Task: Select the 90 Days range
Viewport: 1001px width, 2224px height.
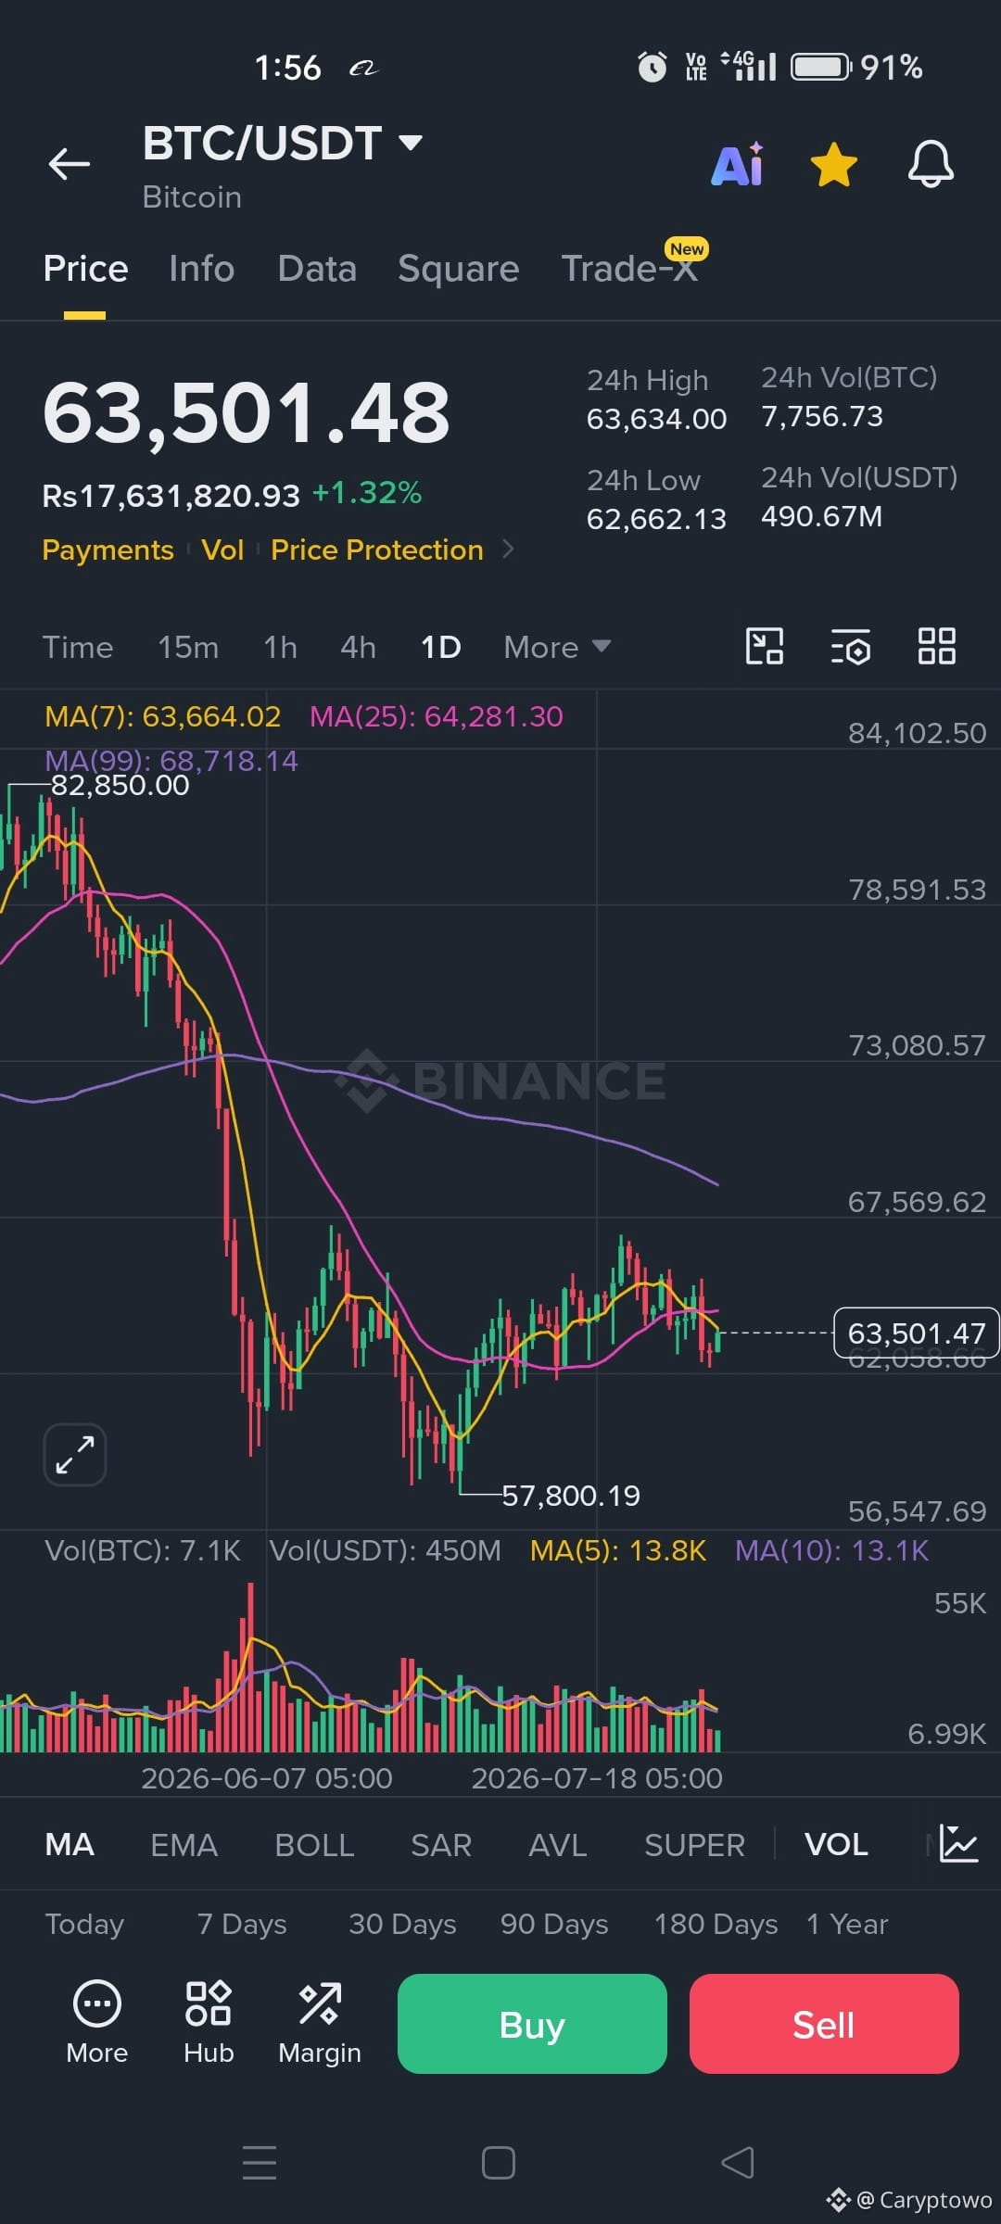Action: [x=554, y=1924]
